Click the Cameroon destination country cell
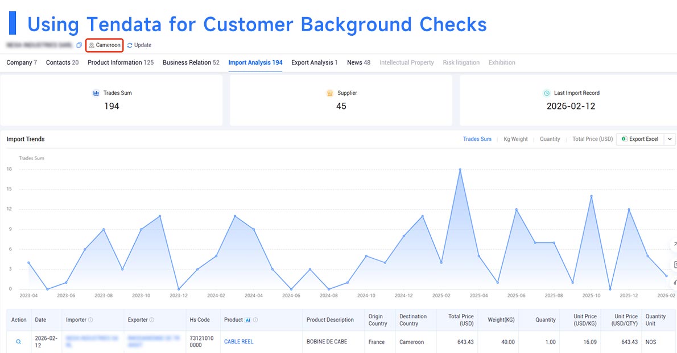Screen dimensions: 677x353 pyautogui.click(x=411, y=342)
